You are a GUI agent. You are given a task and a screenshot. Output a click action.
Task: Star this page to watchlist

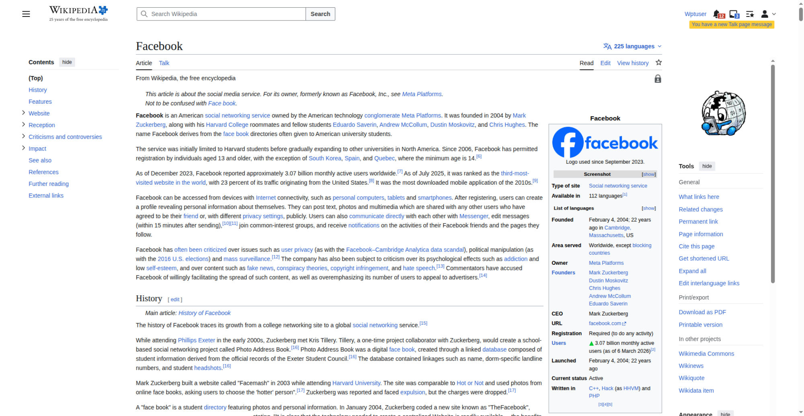[658, 63]
